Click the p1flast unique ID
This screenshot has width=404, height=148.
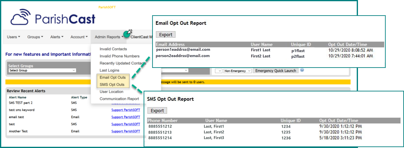tap(298, 51)
